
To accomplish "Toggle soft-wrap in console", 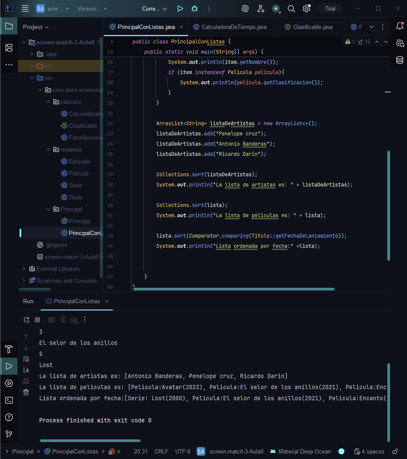I will tap(26, 359).
